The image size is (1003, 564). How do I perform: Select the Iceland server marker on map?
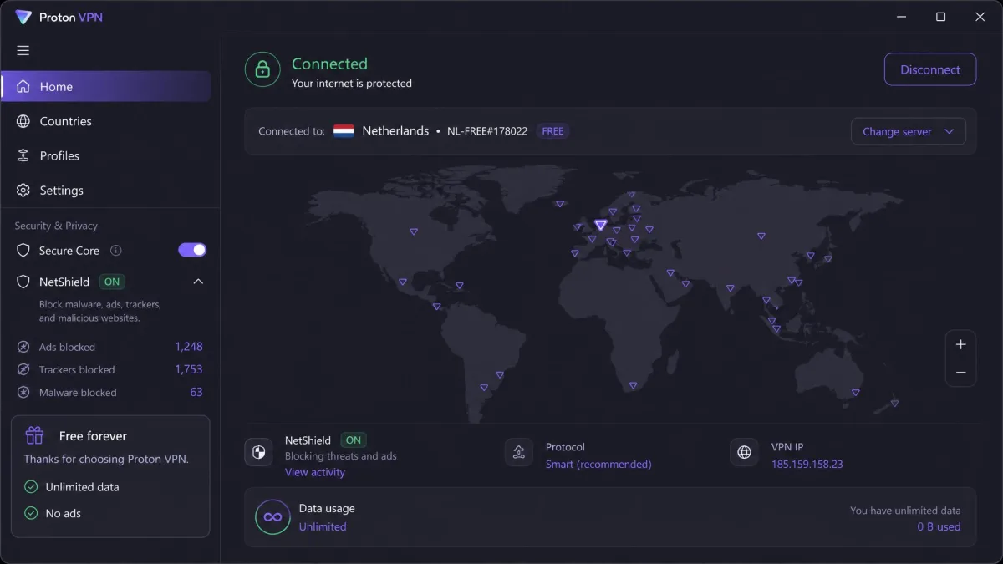(x=560, y=203)
